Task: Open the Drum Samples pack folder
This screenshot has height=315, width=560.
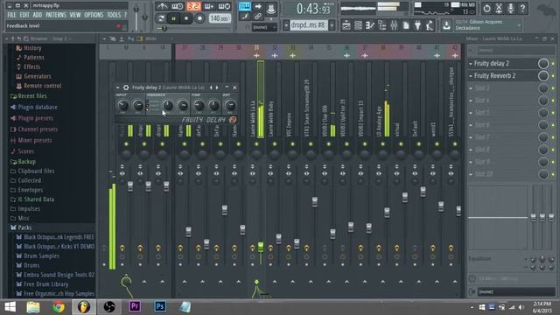Action: (41, 256)
